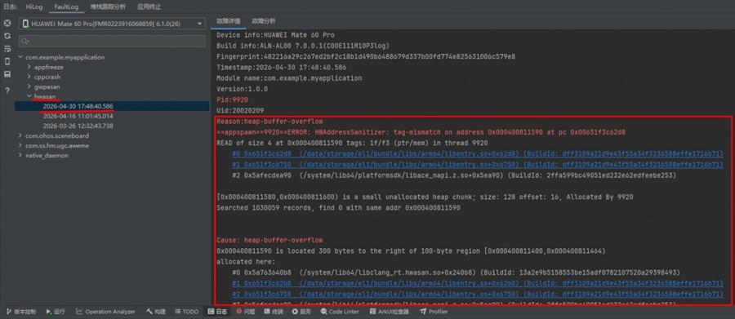Click the Cause: heap-buffer-overflow line
Screen dimensions: 735x319
point(269,241)
